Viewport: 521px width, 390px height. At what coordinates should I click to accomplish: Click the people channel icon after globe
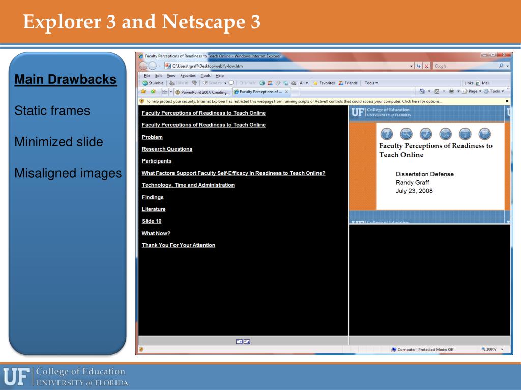click(270, 83)
